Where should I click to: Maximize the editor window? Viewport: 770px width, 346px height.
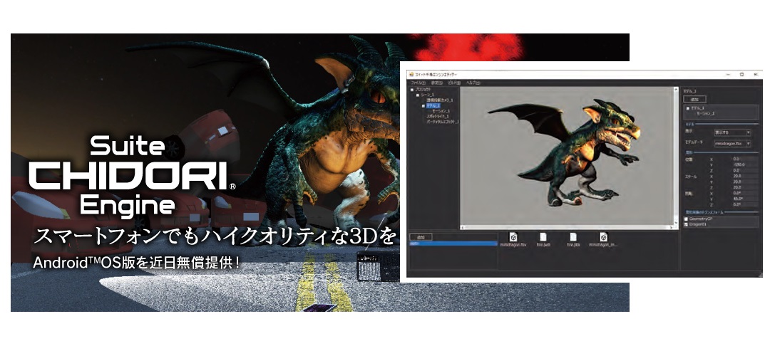coord(741,75)
